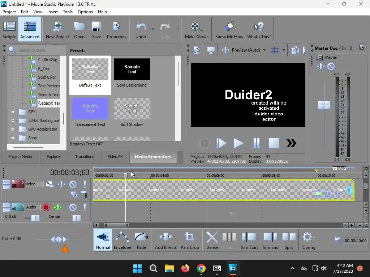Solo the Audio track
370x277 pixels.
coord(85,207)
